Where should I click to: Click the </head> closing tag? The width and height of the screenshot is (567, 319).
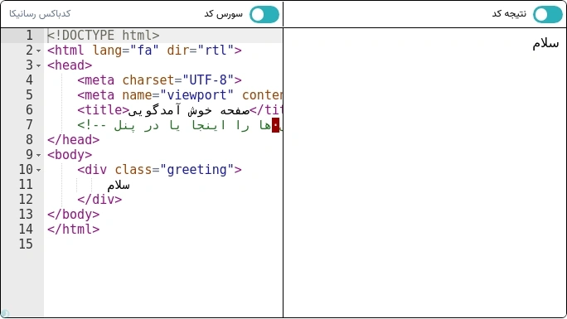[73, 140]
